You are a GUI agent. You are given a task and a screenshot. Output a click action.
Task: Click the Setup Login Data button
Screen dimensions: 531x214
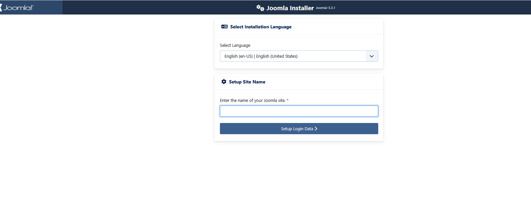(x=299, y=129)
